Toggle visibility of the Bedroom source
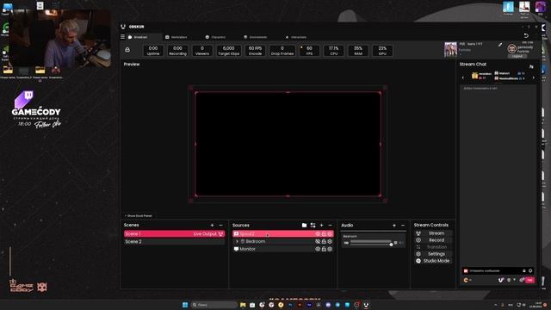Viewport: 551px width, 310px height. tap(318, 241)
